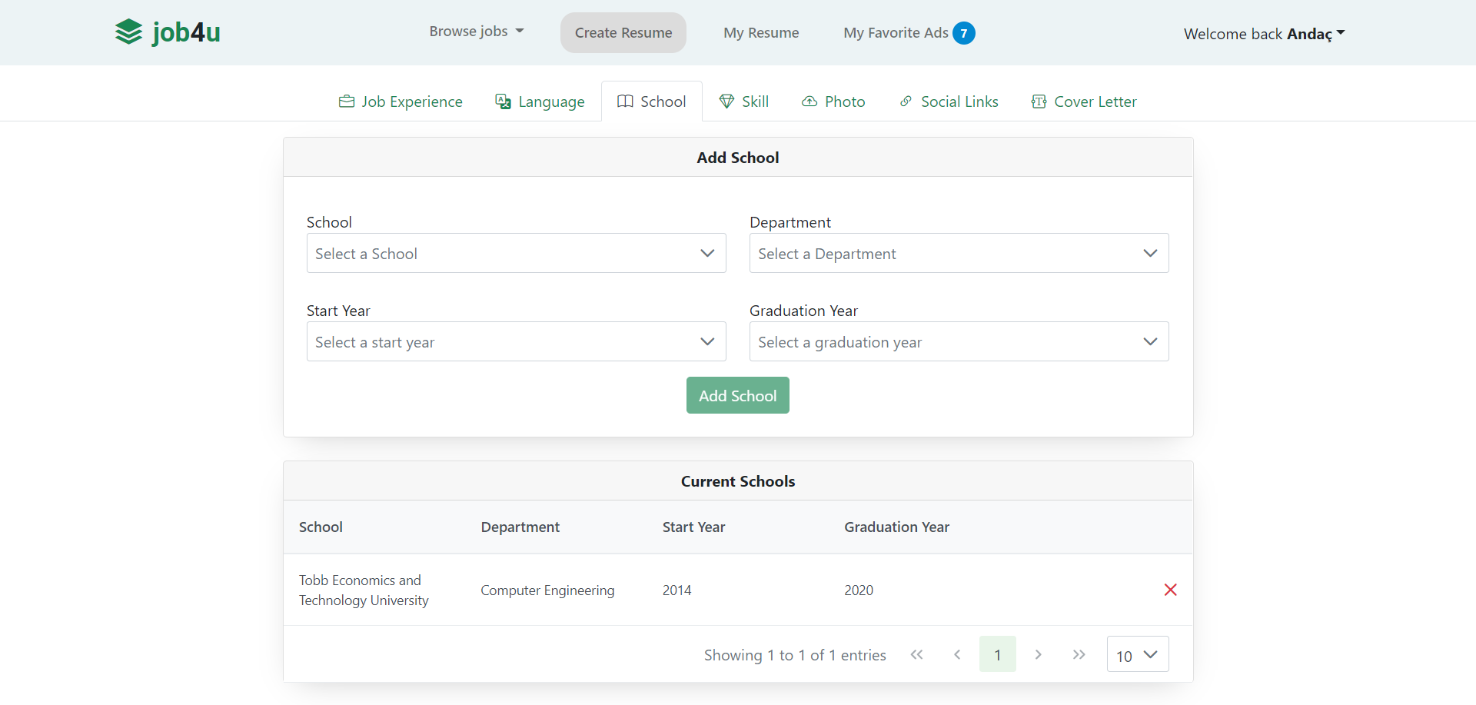Go to first page of schools table

916,654
